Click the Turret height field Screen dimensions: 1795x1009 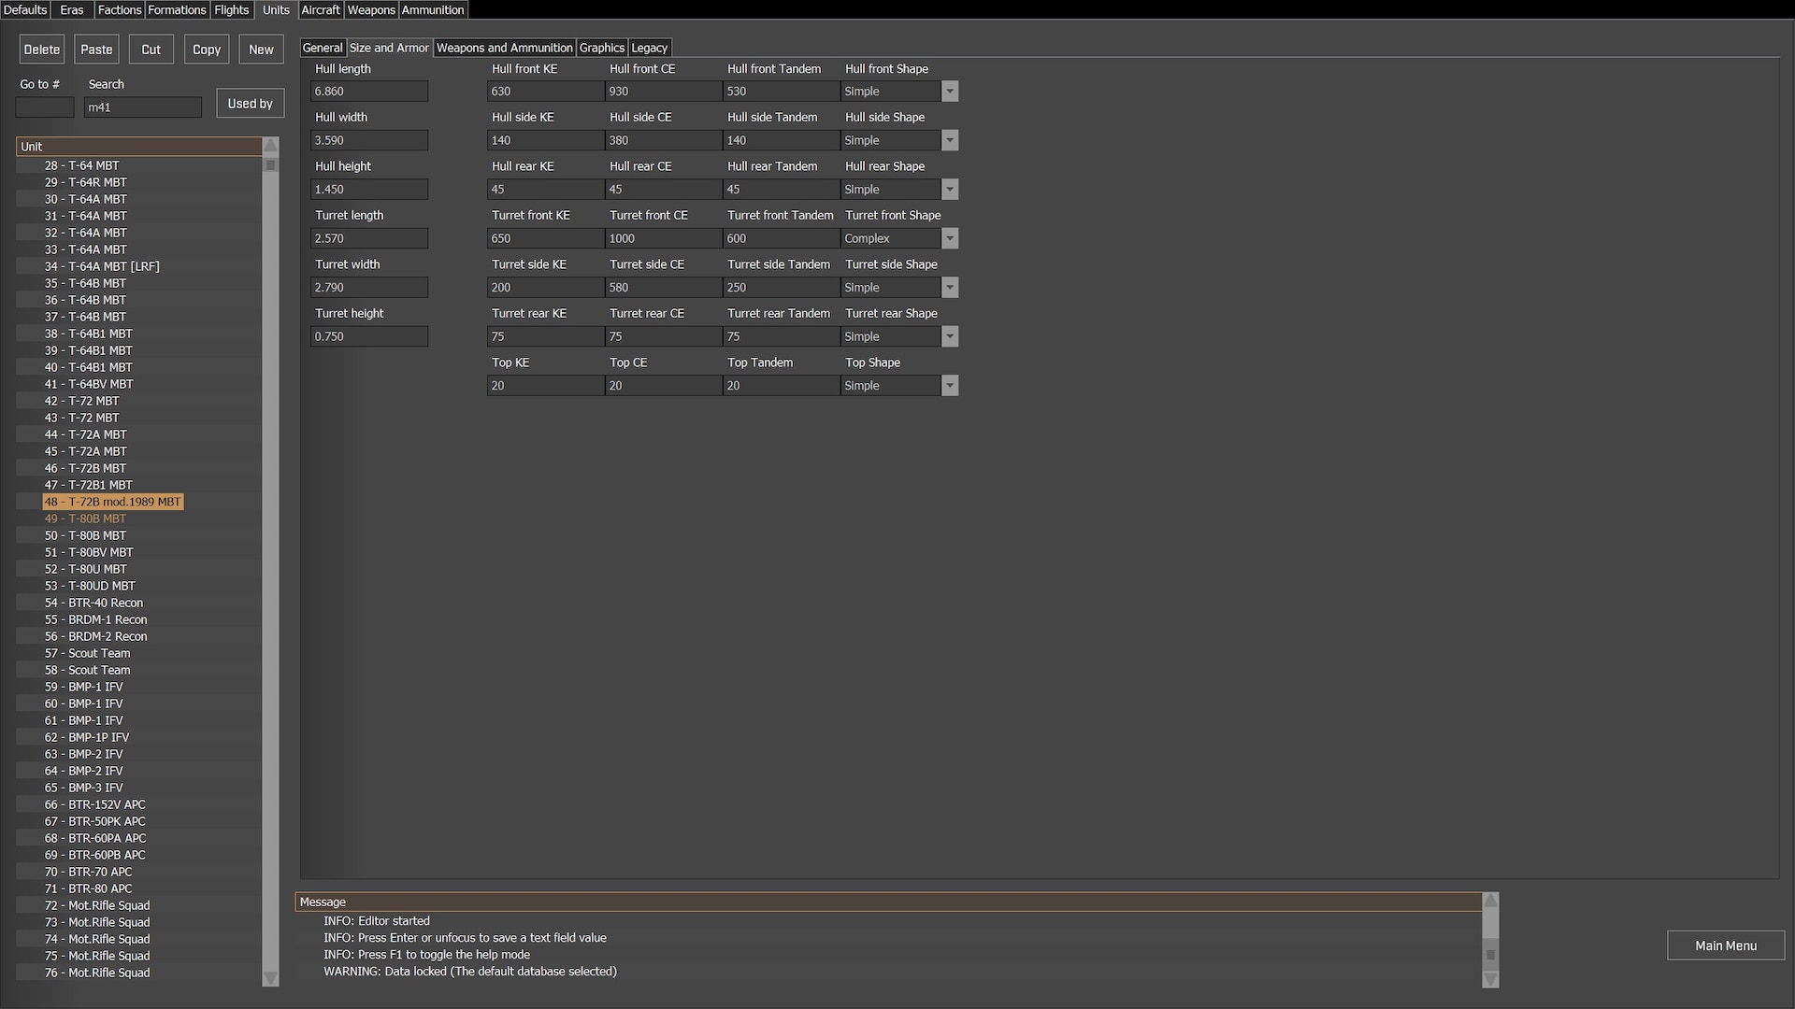[x=369, y=336]
